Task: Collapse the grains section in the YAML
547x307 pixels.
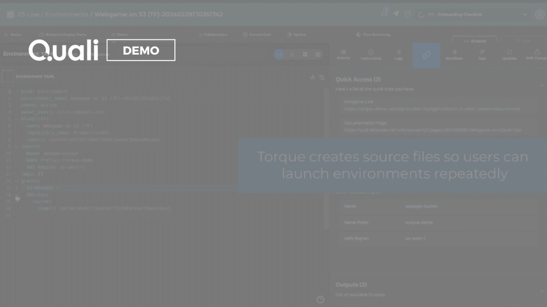Action: [16, 181]
